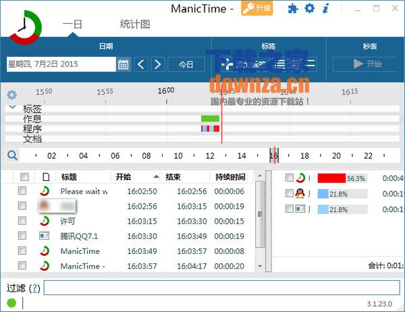Click the 16:04:17 end time cell

pos(192,266)
